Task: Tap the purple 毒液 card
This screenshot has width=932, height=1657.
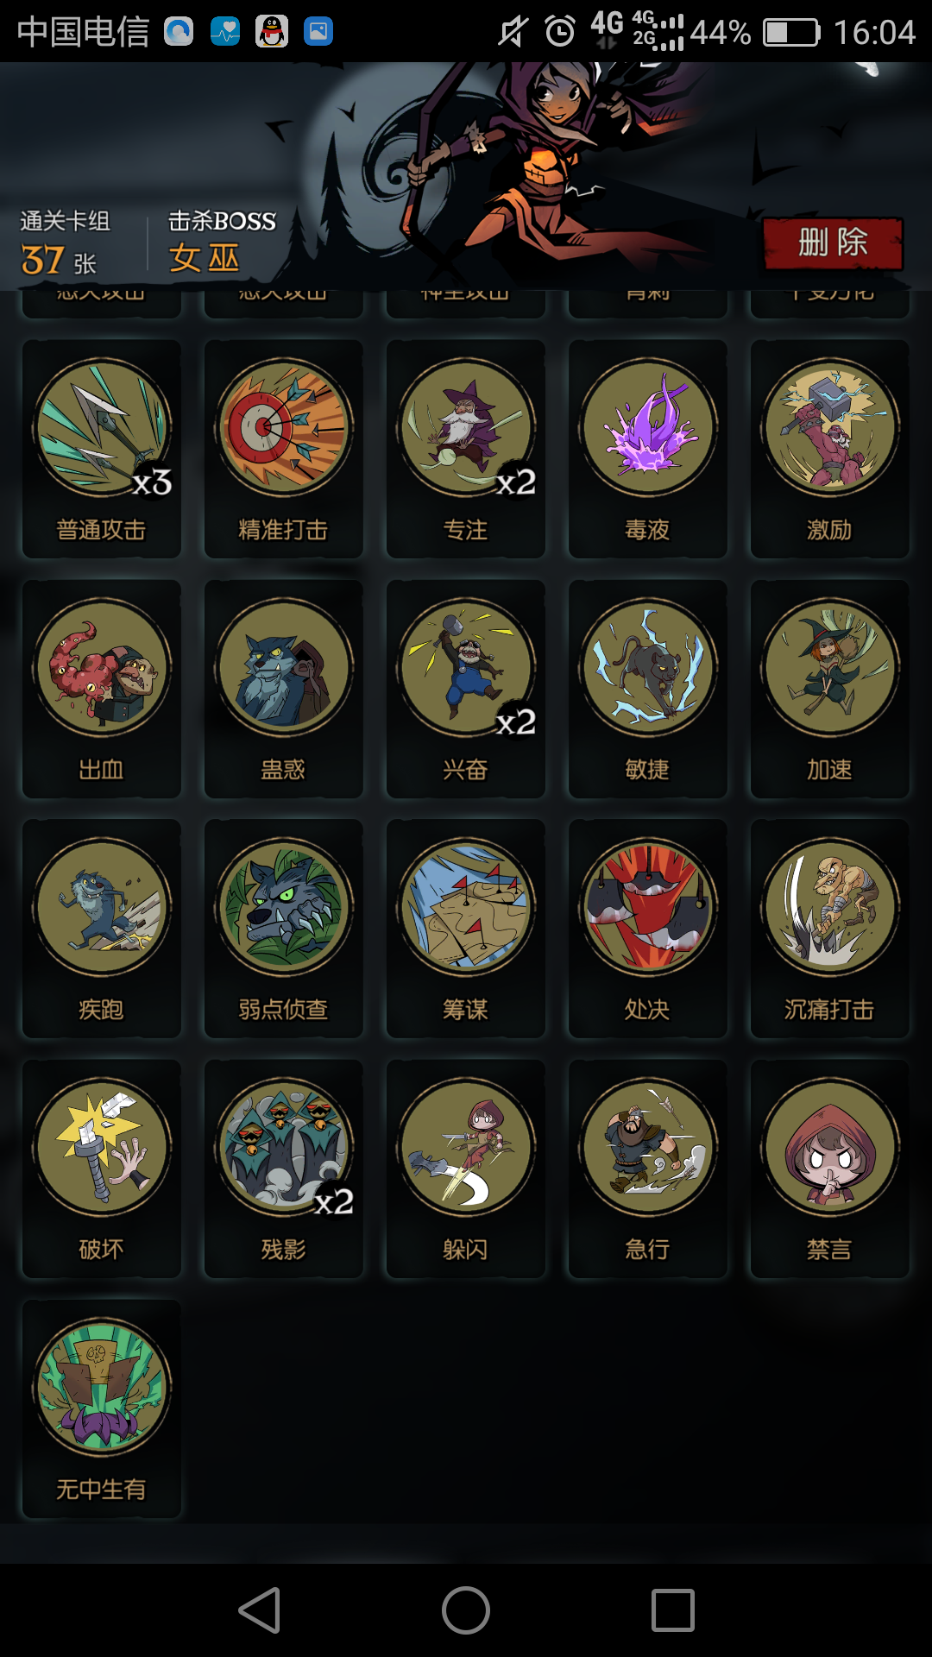Action: [x=648, y=449]
